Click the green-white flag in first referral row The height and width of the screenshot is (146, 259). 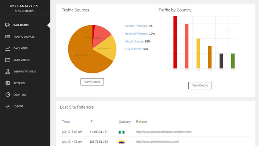(x=122, y=132)
